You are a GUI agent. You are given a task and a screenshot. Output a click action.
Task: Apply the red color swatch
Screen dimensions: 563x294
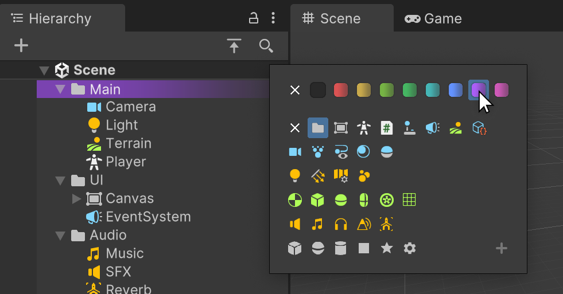coord(341,90)
